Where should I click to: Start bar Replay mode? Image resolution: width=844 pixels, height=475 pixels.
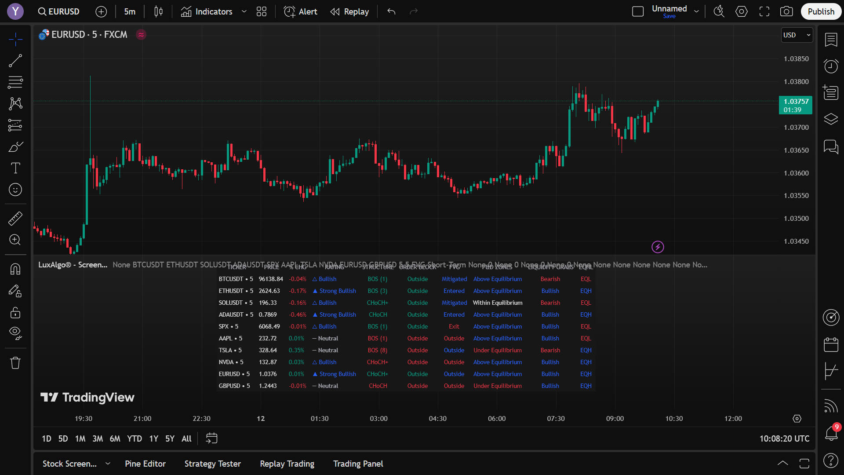click(x=349, y=12)
